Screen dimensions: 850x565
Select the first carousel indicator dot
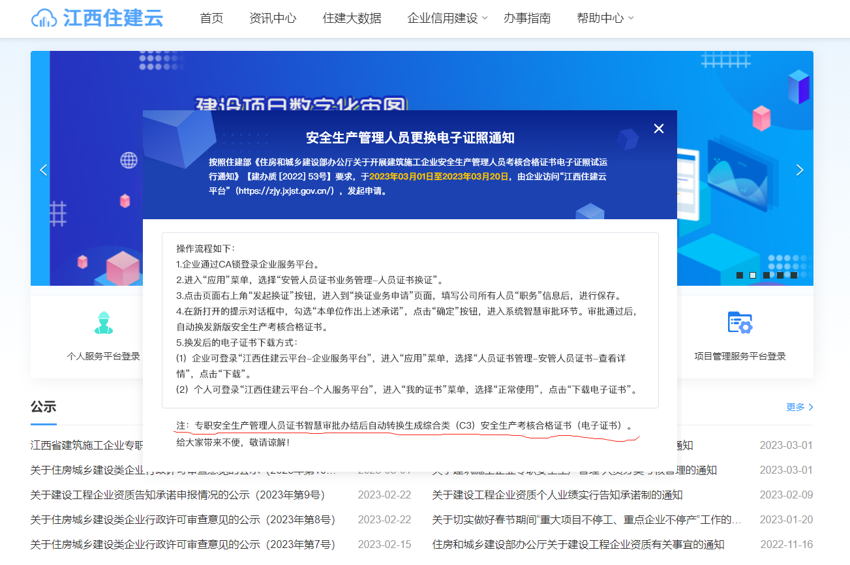click(740, 275)
